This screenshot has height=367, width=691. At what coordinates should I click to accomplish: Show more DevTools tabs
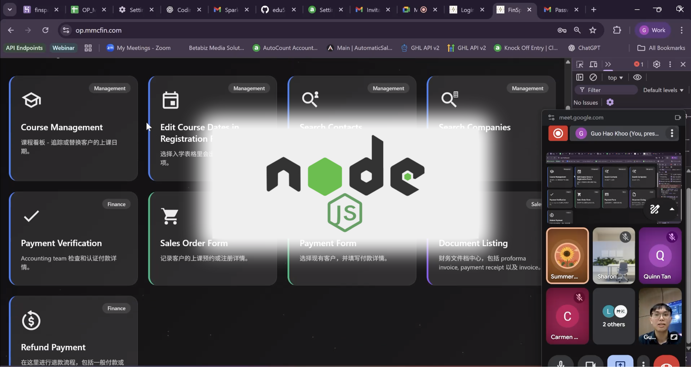pos(608,64)
